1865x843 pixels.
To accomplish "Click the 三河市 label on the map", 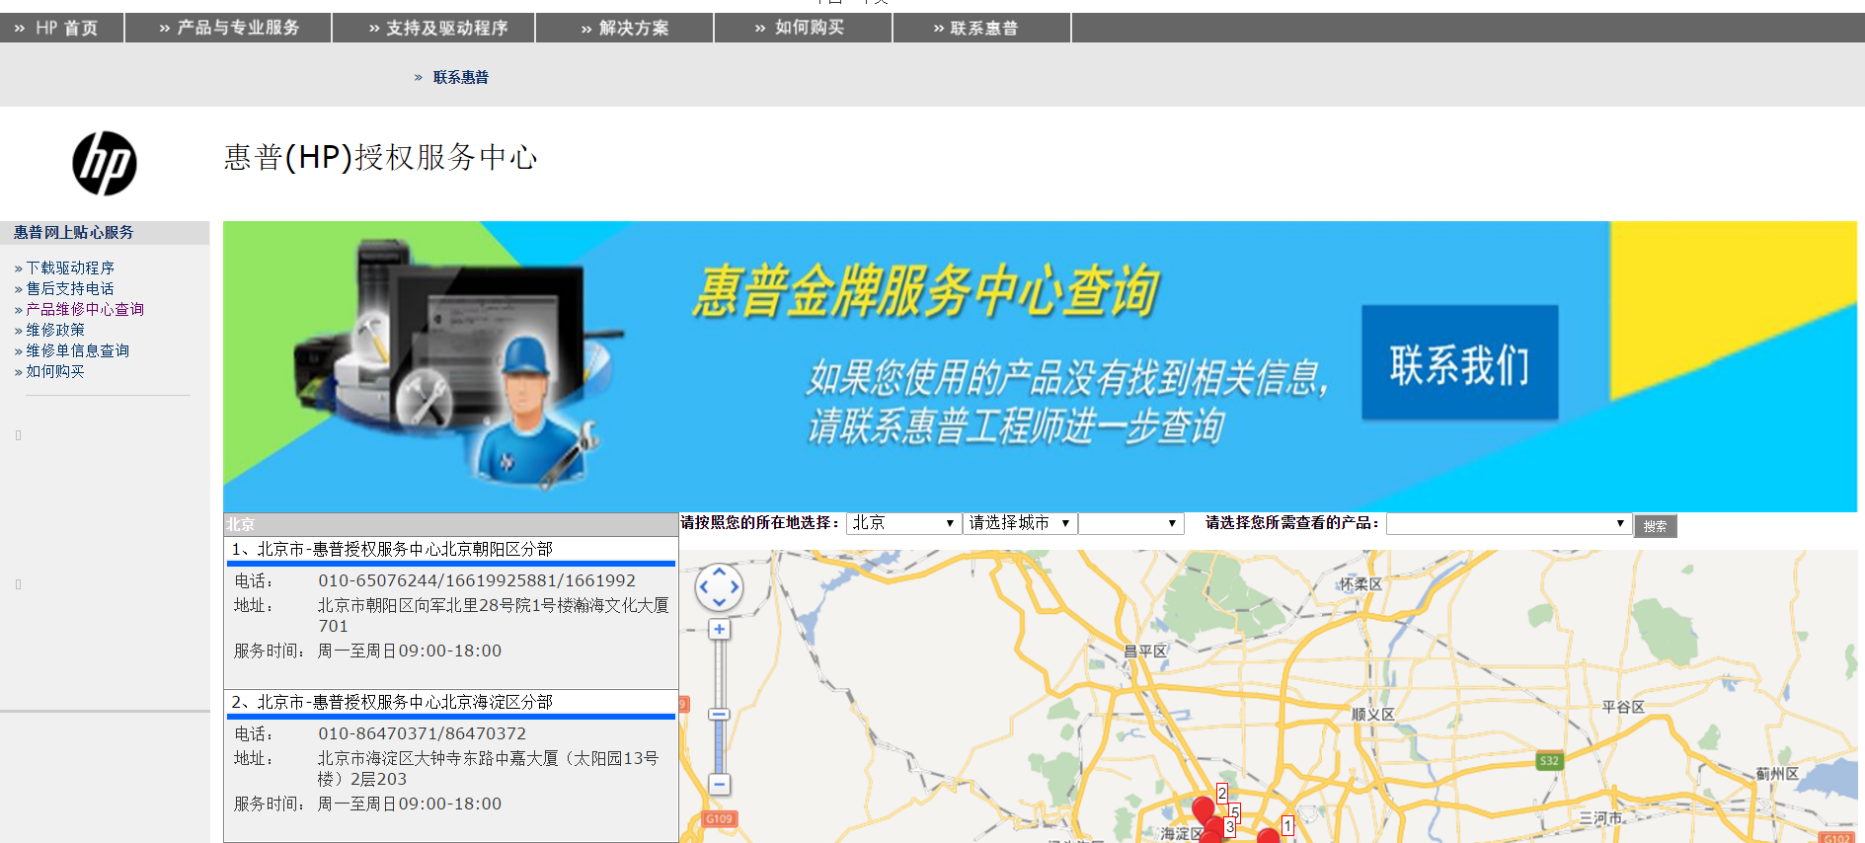I will pos(1600,818).
